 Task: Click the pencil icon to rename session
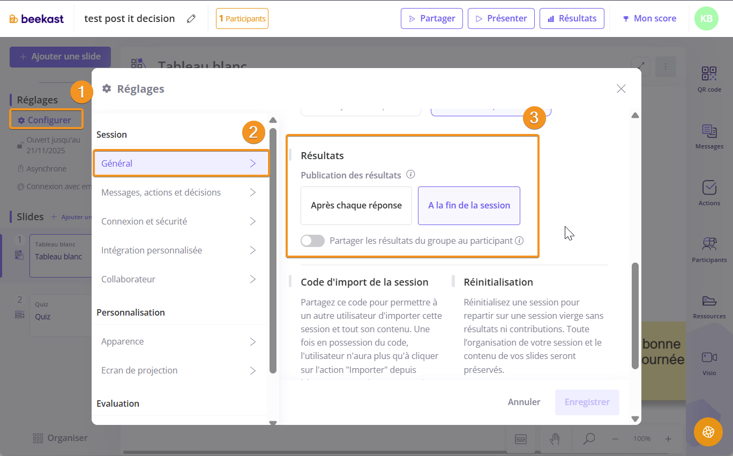coord(191,19)
